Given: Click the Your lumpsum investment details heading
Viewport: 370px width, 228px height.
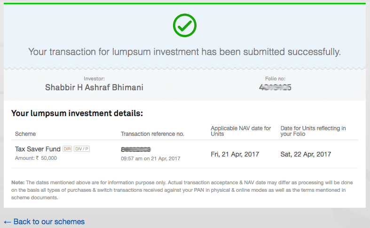Looking at the screenshot, I should [x=77, y=113].
